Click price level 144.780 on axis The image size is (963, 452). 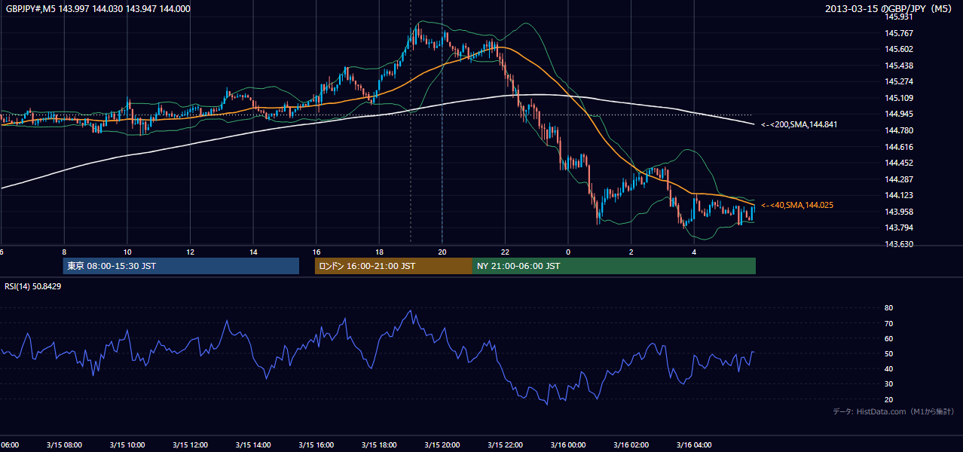[897, 130]
